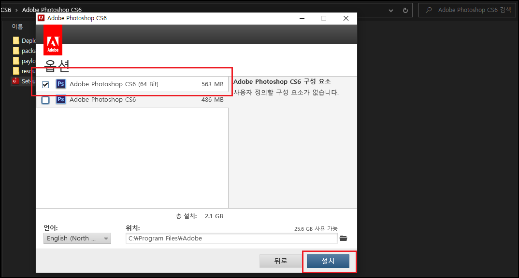Check the Adobe Photoshop CS6 486 MB checkbox
The width and height of the screenshot is (519, 278).
click(x=45, y=100)
